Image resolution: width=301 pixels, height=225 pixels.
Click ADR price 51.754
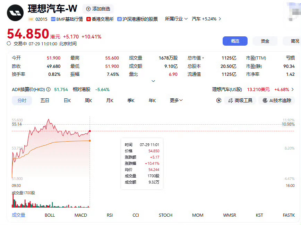point(61,90)
